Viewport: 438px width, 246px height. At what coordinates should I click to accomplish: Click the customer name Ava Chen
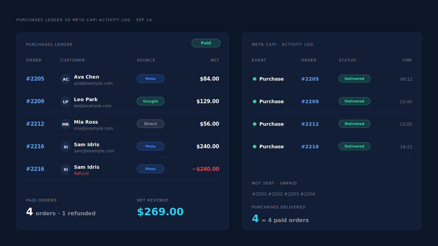[x=87, y=77]
